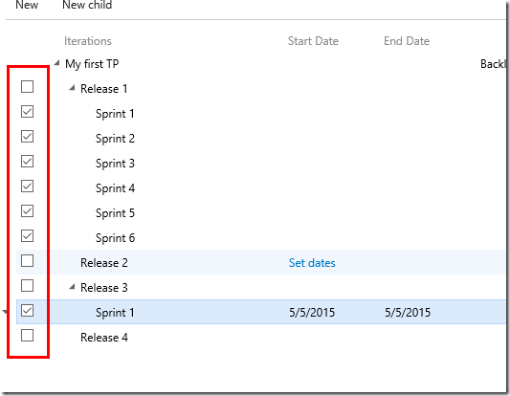Viewport: 510px width, 396px height.
Task: Uncheck selected Sprint 1 under Release 3
Action: tap(27, 311)
